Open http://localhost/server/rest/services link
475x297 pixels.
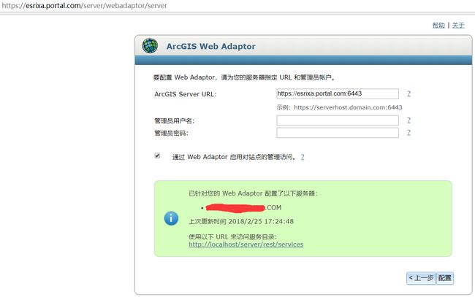[246, 244]
